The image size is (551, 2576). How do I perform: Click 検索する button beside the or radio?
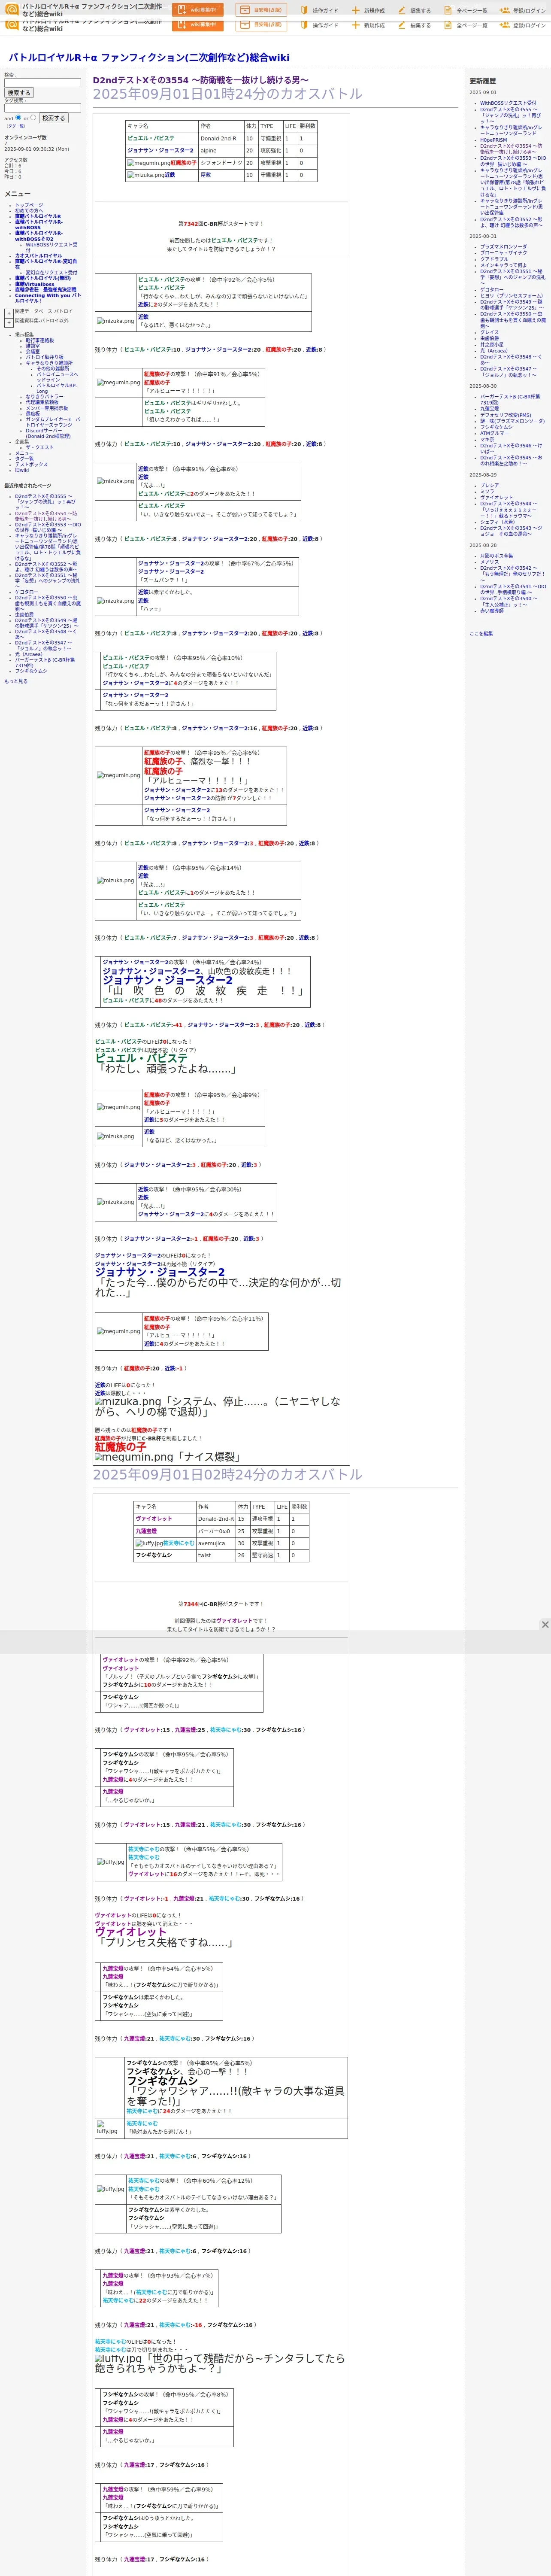click(x=53, y=118)
